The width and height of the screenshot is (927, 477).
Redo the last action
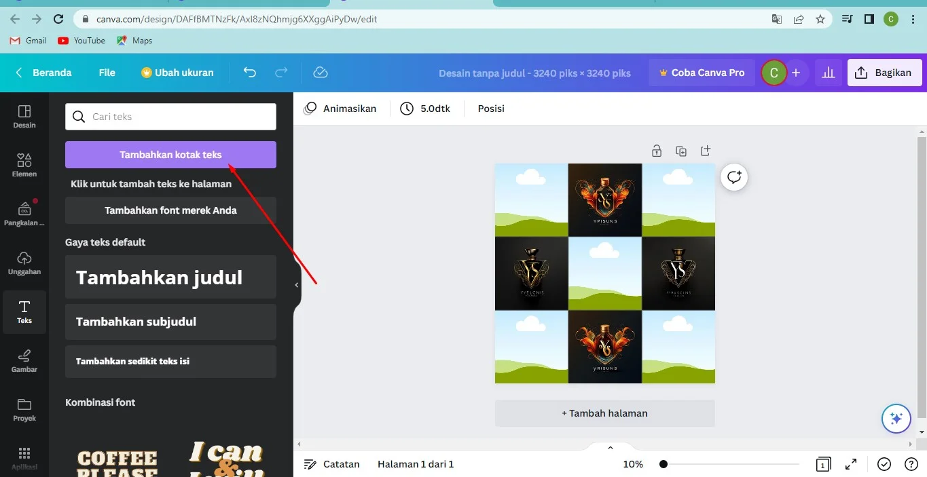pyautogui.click(x=281, y=73)
